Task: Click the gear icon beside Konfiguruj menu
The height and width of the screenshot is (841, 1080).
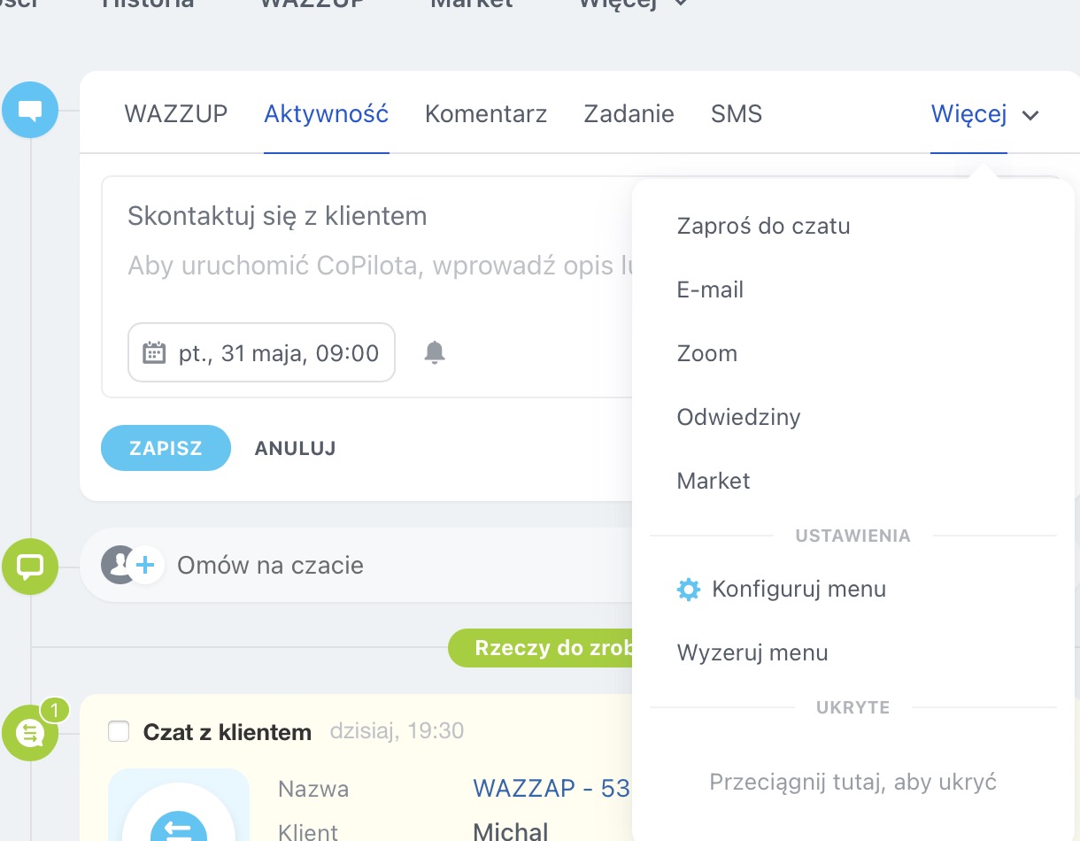Action: [688, 590]
